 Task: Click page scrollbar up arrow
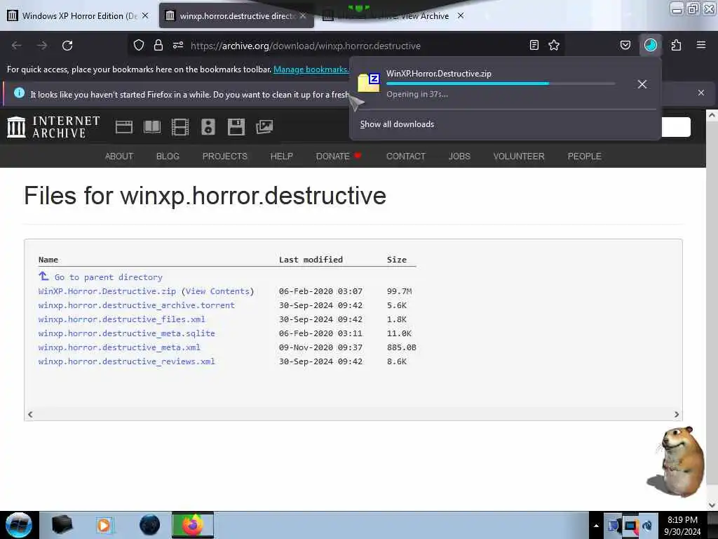pos(712,116)
